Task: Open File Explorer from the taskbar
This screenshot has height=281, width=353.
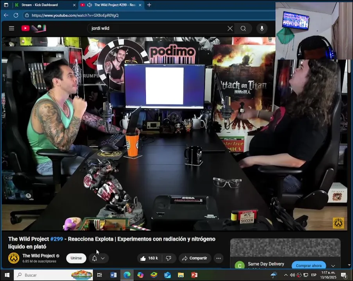Action: tap(181, 275)
